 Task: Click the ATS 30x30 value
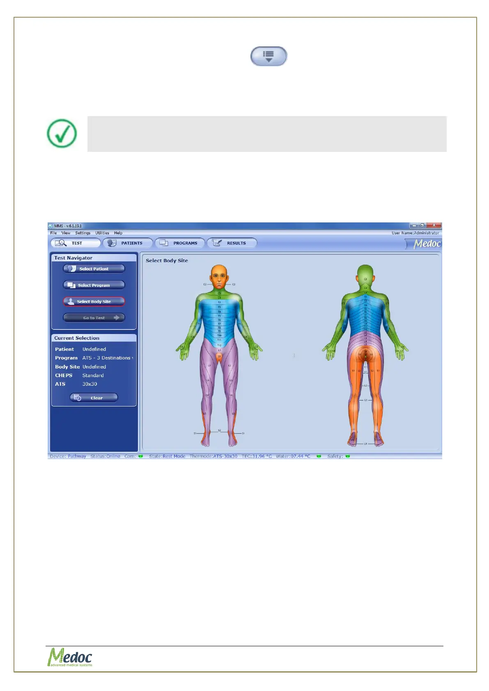pyautogui.click(x=90, y=384)
